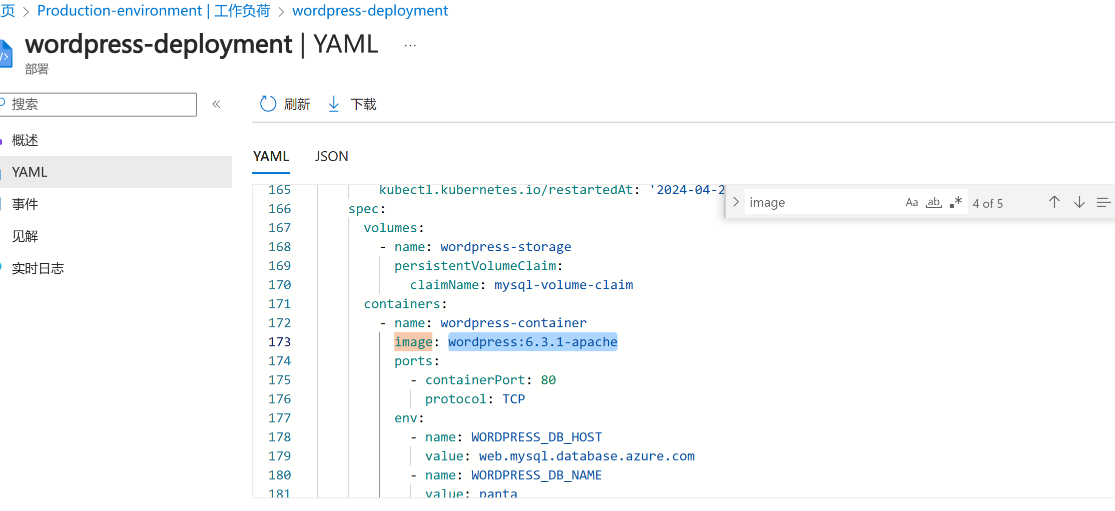Click 'WORDPRESS_DB_HOST' value
This screenshot has height=511, width=1115.
pyautogui.click(x=536, y=437)
